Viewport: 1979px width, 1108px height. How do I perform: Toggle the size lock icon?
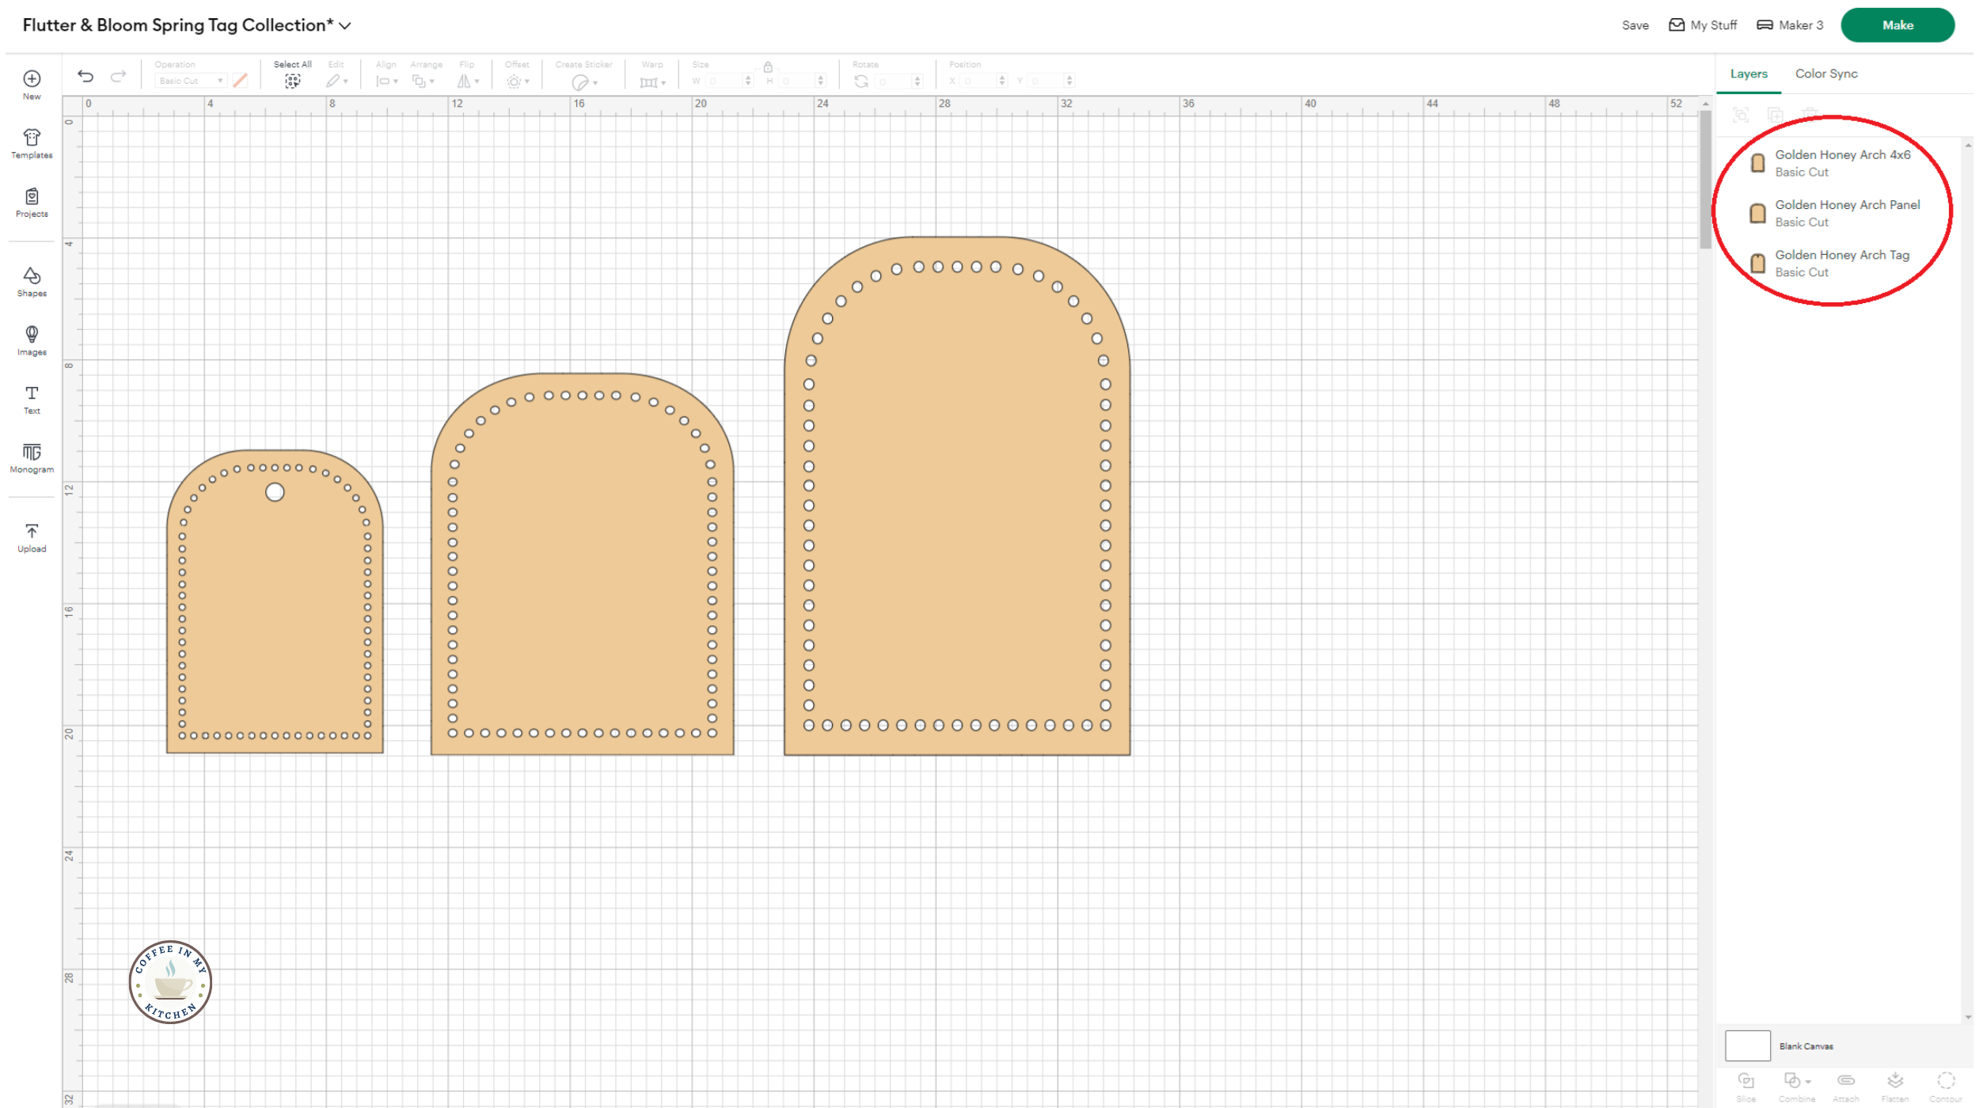(767, 67)
